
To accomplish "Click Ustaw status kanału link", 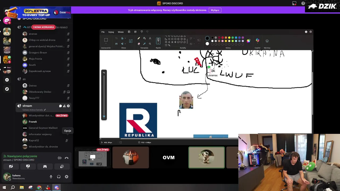I will (x=34, y=110).
